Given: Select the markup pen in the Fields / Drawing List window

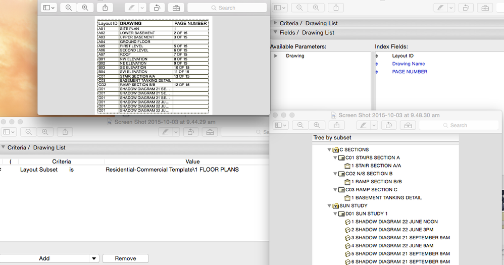Looking at the screenshot, I should click(x=441, y=8).
